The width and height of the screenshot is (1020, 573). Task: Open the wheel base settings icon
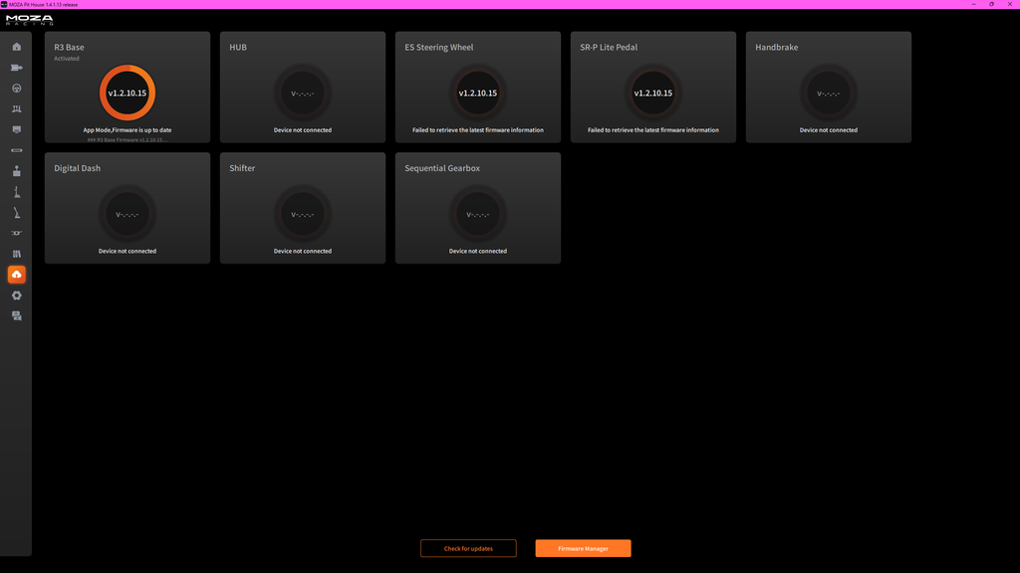[16, 68]
